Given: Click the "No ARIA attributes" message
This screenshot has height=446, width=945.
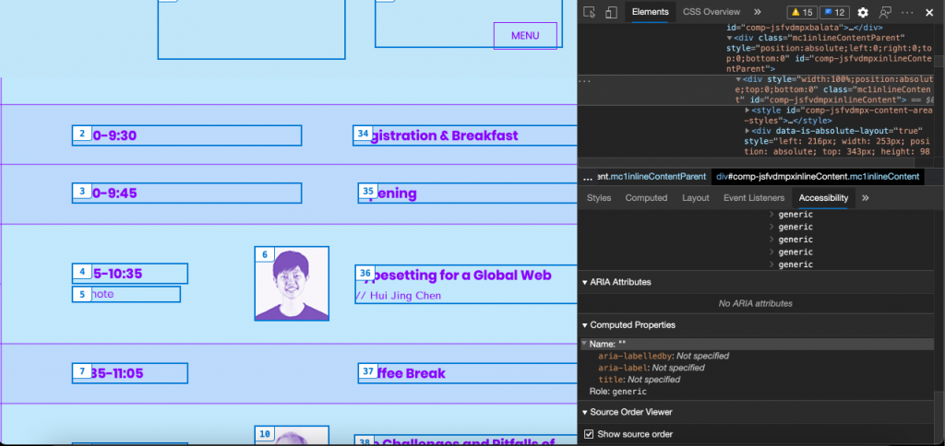Looking at the screenshot, I should [755, 303].
